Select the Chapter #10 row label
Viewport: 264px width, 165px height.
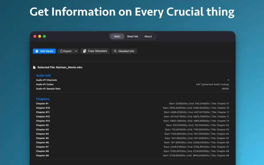click(43, 108)
